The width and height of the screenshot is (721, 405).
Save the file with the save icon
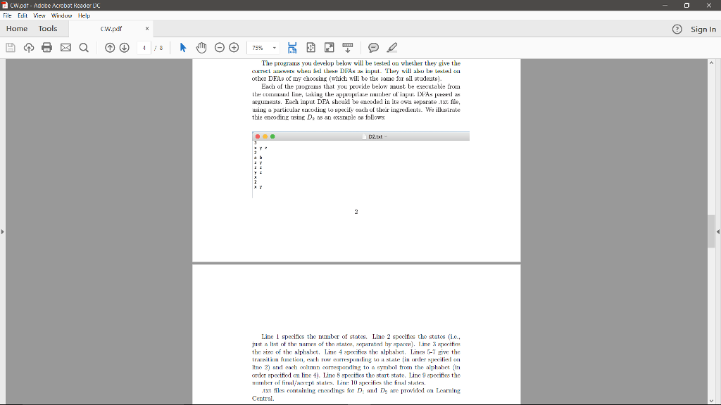[10, 47]
